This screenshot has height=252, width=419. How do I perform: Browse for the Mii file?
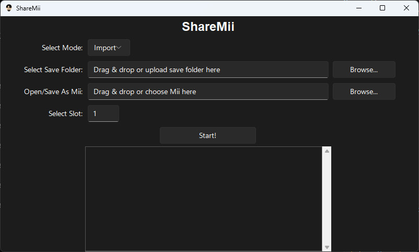pos(364,91)
